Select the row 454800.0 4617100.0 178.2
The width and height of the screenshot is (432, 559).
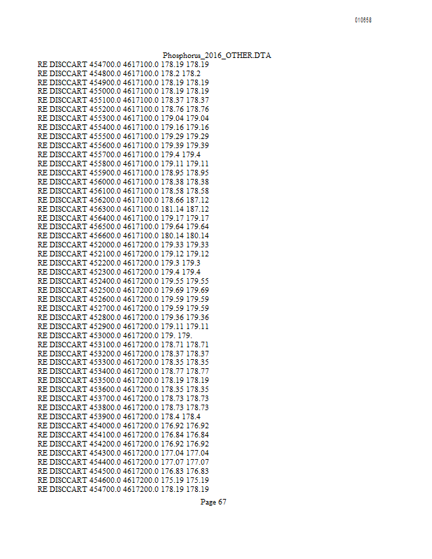119,74
